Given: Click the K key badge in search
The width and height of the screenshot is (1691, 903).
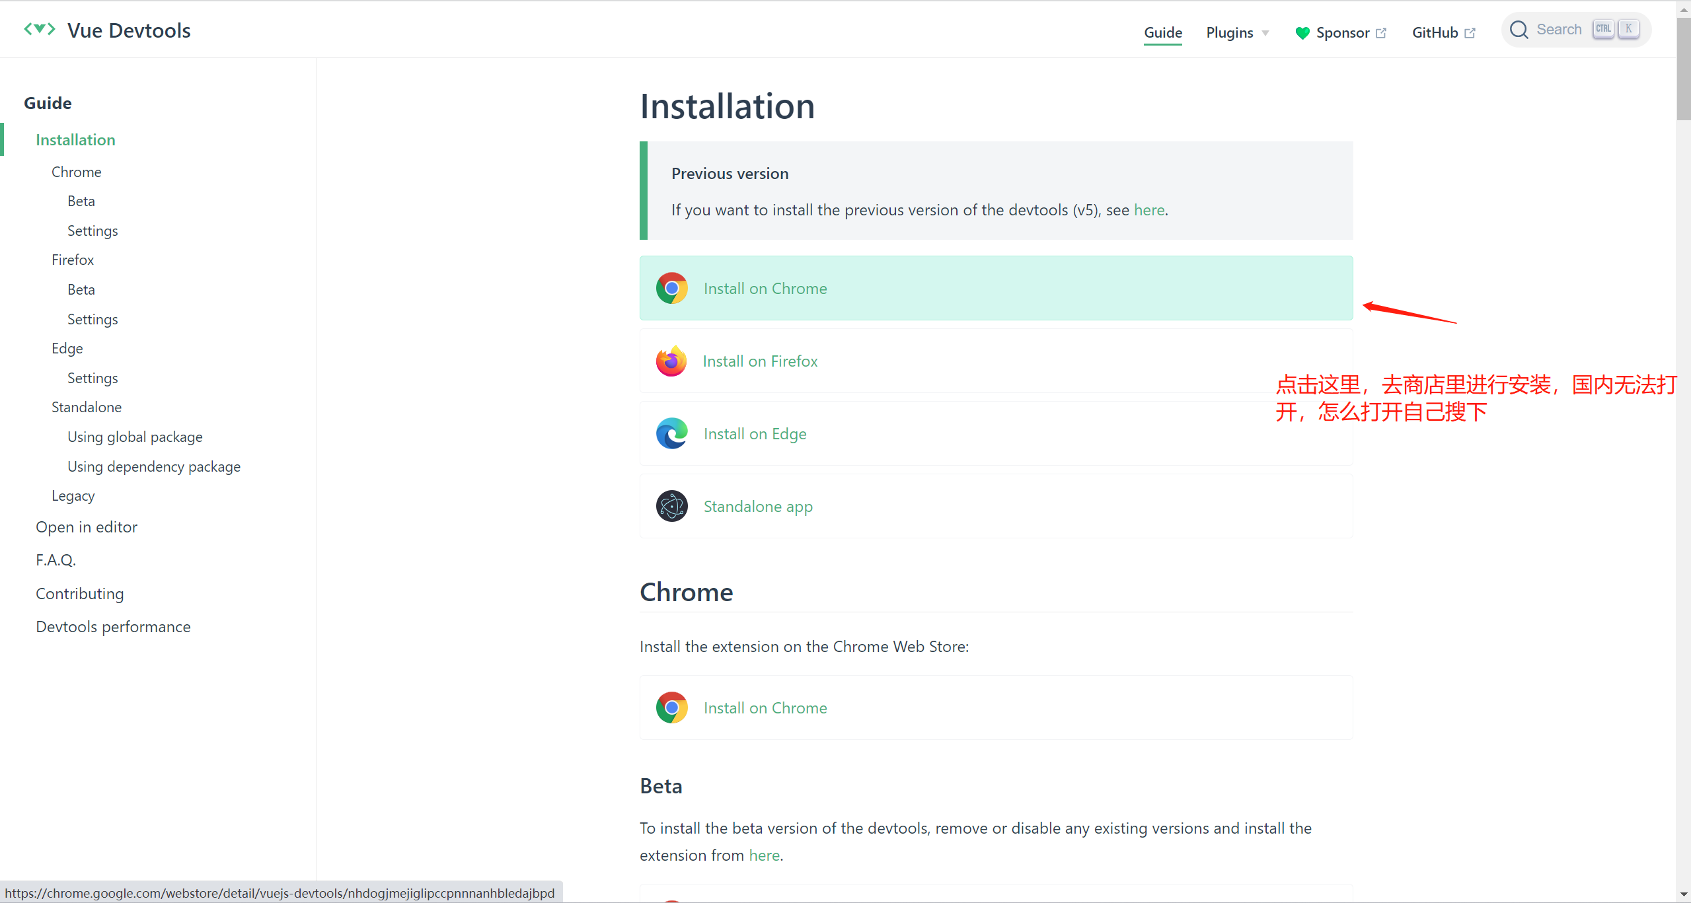Looking at the screenshot, I should (x=1629, y=29).
